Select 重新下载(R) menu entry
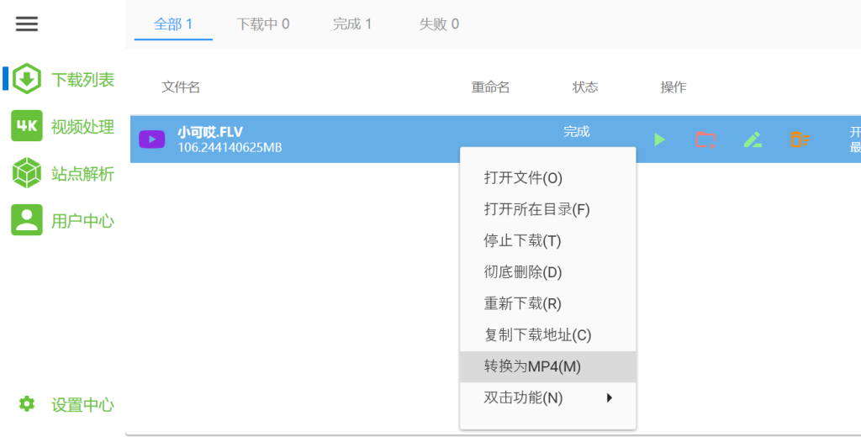This screenshot has height=437, width=861. (x=548, y=303)
